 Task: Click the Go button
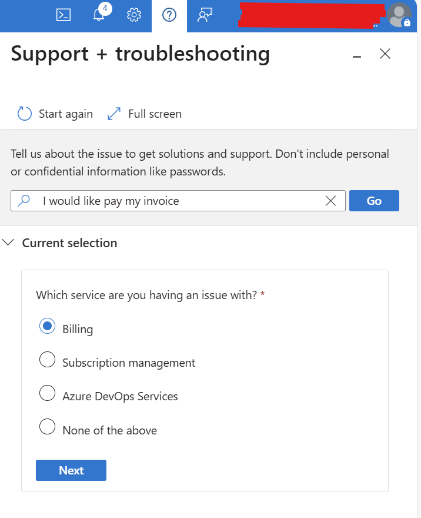click(x=374, y=201)
